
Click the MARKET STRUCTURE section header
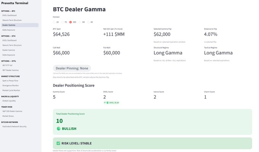point(10,76)
